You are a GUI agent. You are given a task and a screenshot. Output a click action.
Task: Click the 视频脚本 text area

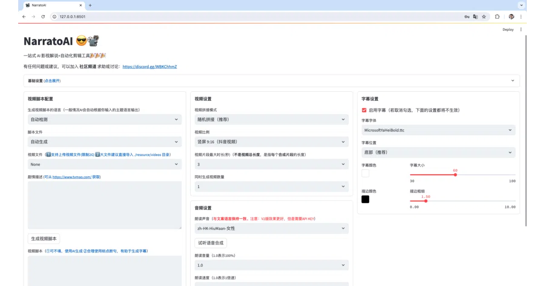(104, 271)
